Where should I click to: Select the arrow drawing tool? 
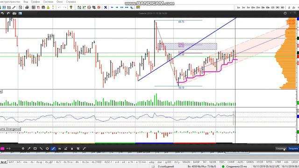(29, 148)
